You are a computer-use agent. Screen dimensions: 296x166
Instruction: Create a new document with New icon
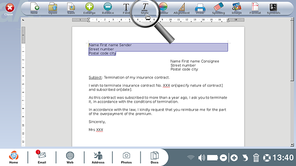click(x=34, y=8)
